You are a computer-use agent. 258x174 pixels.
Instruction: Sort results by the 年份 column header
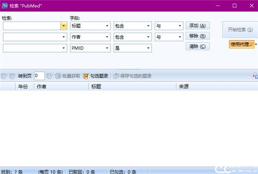point(21,87)
